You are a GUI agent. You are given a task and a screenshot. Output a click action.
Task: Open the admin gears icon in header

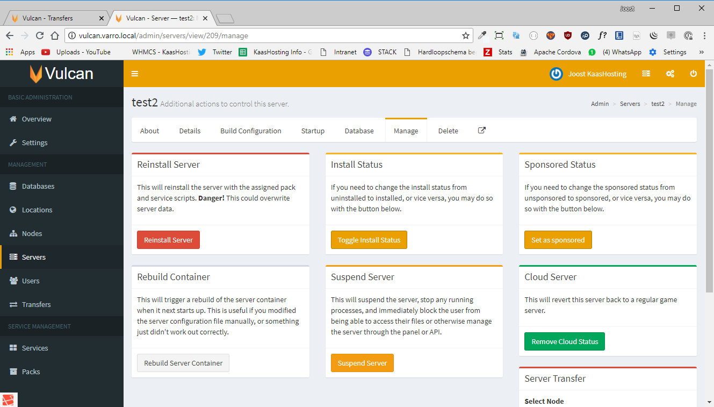point(670,74)
